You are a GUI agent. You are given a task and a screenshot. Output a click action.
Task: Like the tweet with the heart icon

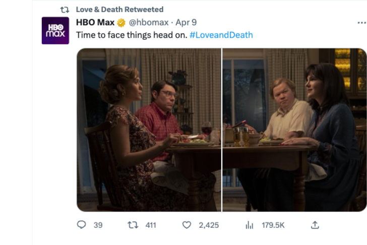click(x=187, y=225)
